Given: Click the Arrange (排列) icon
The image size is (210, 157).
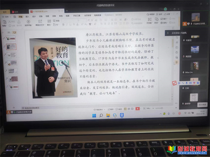Looking at the screenshot, I should point(162,23).
